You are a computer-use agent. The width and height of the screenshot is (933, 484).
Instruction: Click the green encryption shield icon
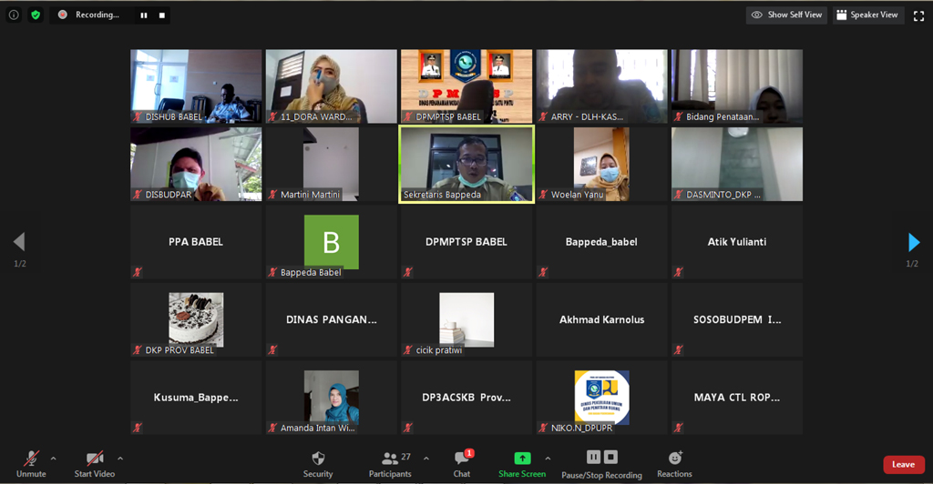[36, 15]
